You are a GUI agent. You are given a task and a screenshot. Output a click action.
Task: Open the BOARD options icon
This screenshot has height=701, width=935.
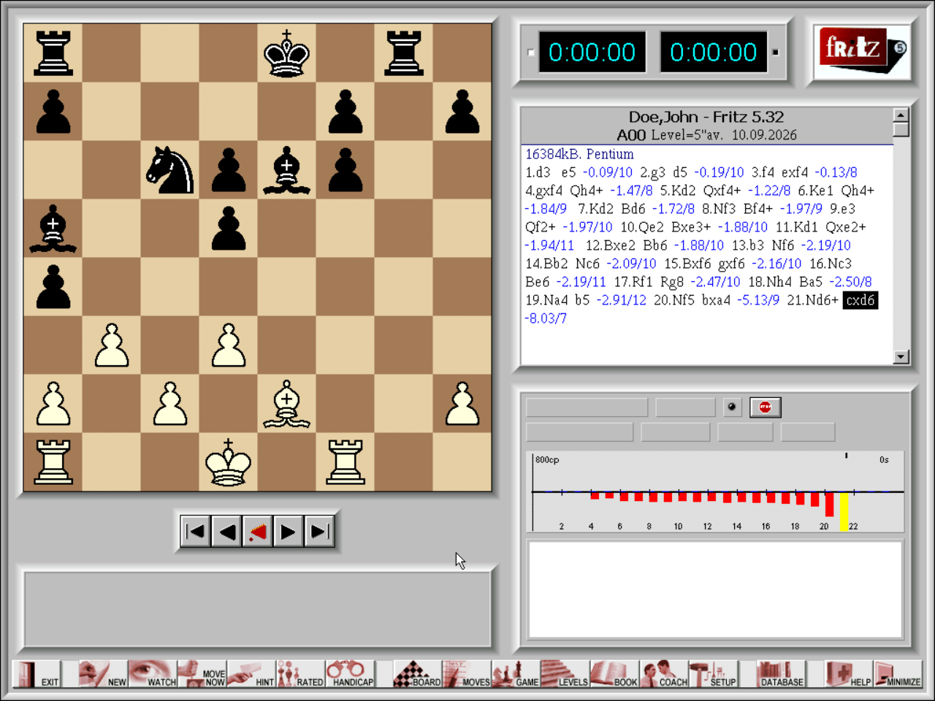click(417, 674)
